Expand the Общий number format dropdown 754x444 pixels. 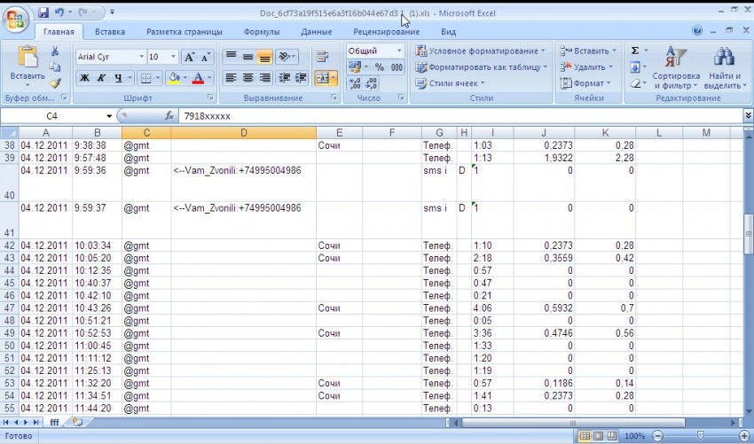pos(398,51)
